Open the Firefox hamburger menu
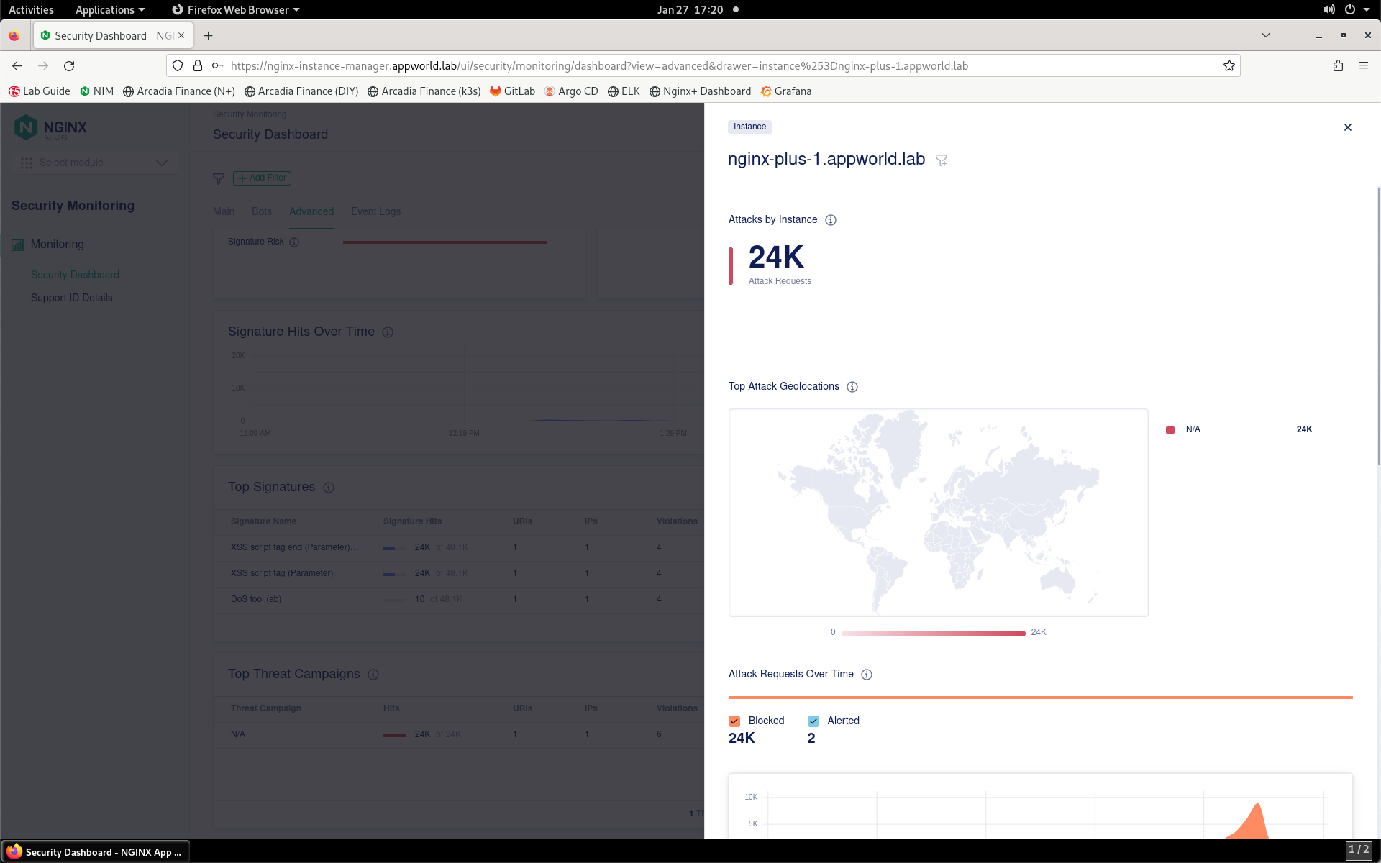The image size is (1381, 863). (x=1364, y=66)
